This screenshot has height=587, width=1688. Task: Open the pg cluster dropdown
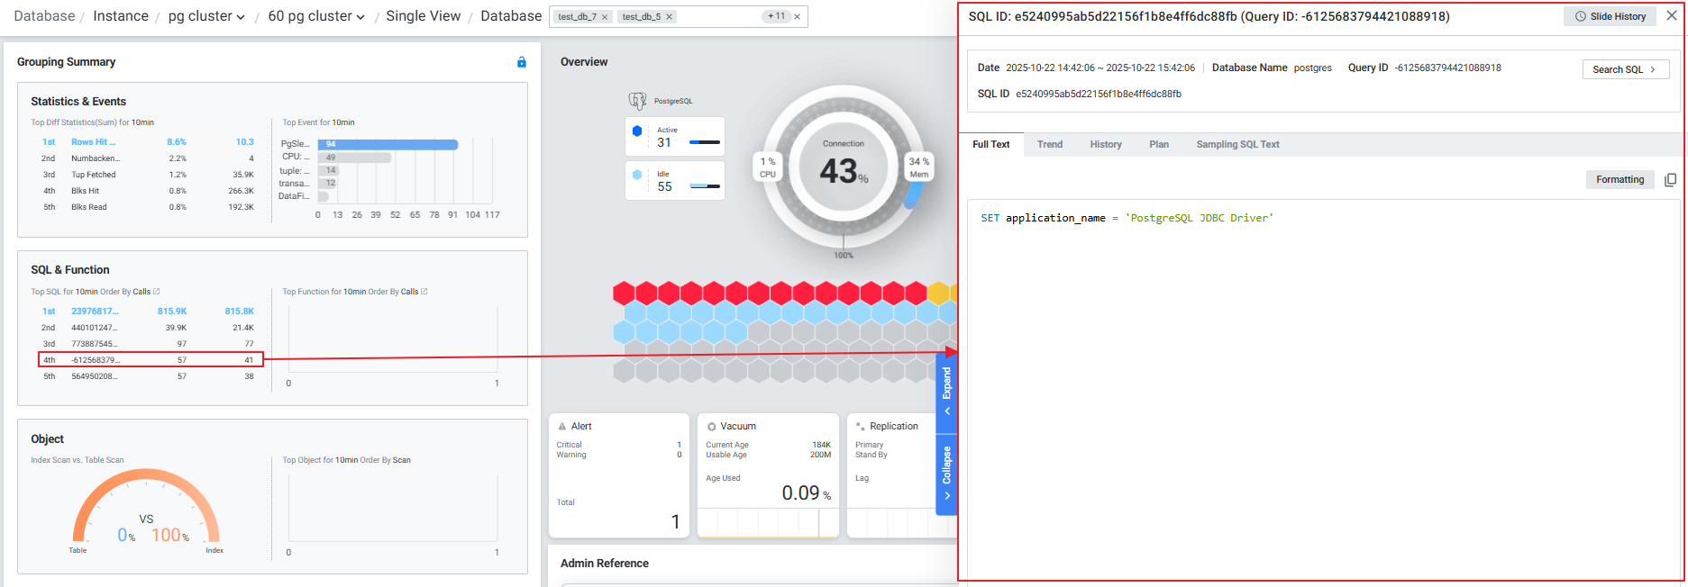click(206, 16)
